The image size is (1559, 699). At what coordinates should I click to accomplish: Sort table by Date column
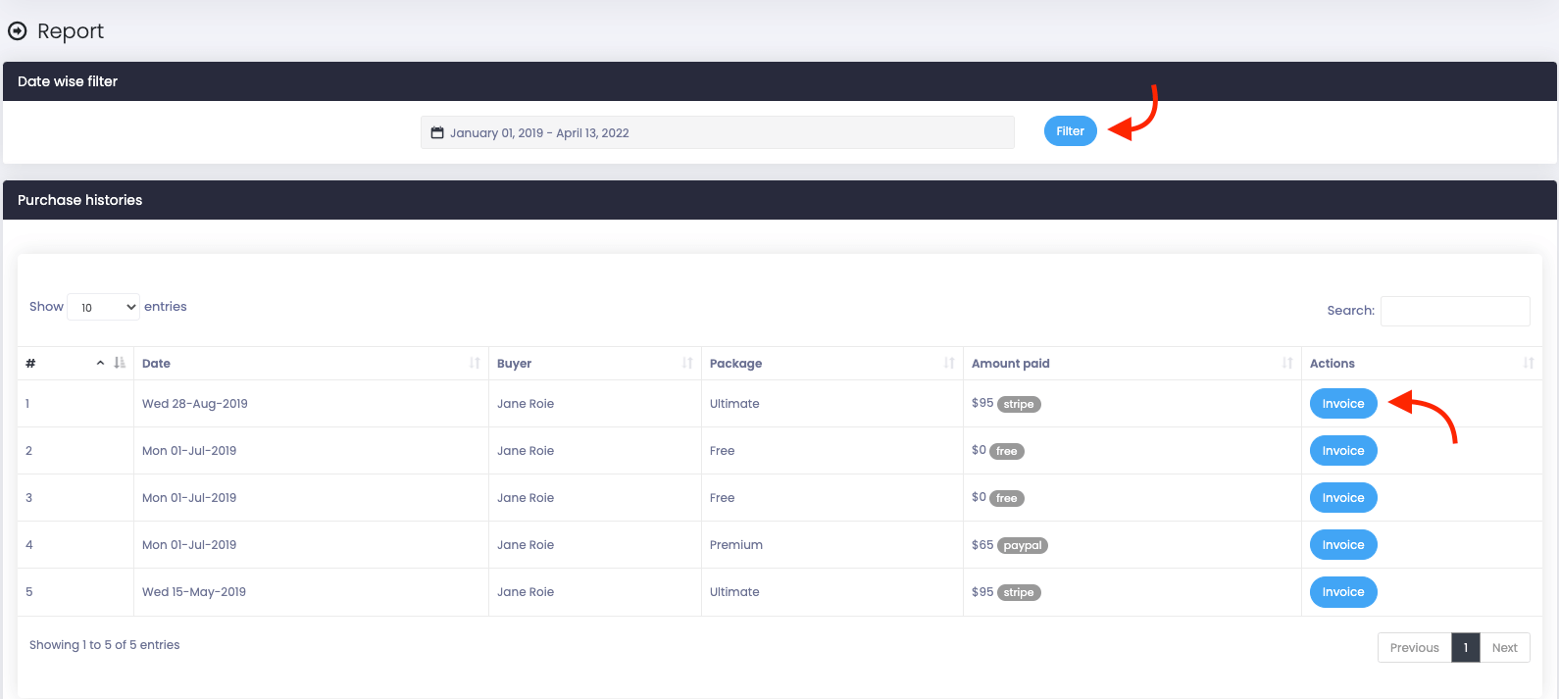[x=311, y=364]
